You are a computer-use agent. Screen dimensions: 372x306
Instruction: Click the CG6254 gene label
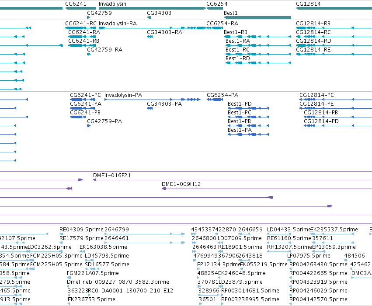(217, 4)
